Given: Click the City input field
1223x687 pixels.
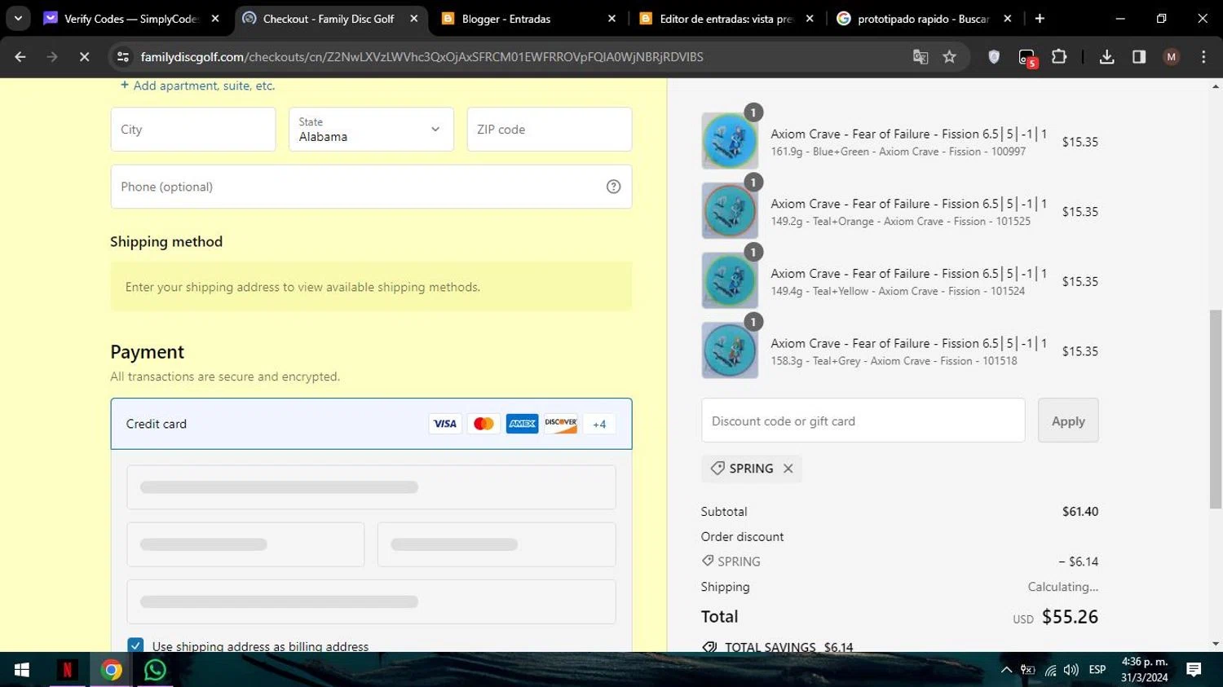Looking at the screenshot, I should click(x=193, y=130).
